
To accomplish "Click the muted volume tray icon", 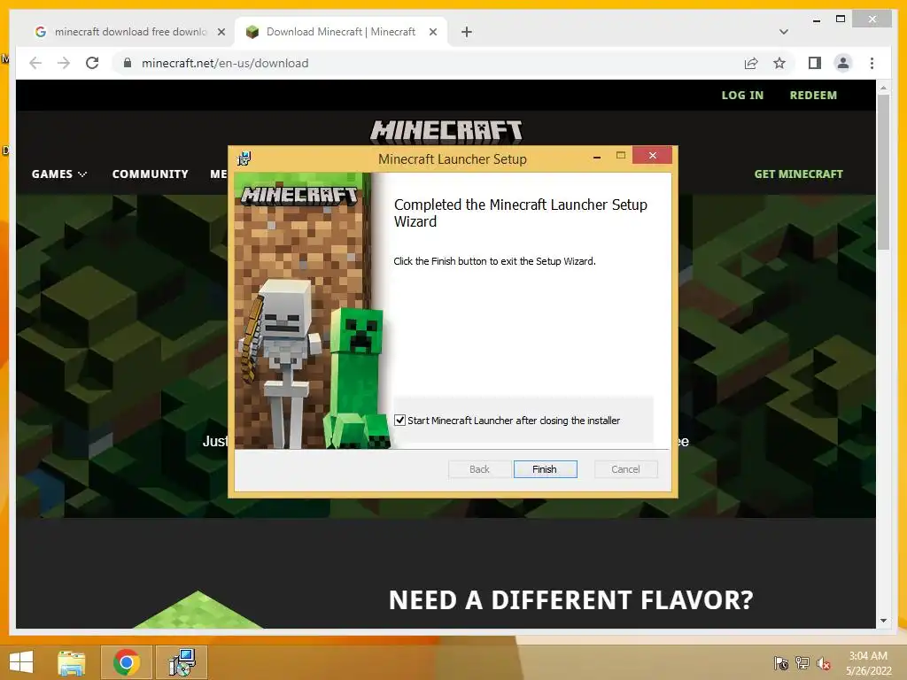I will 823,663.
